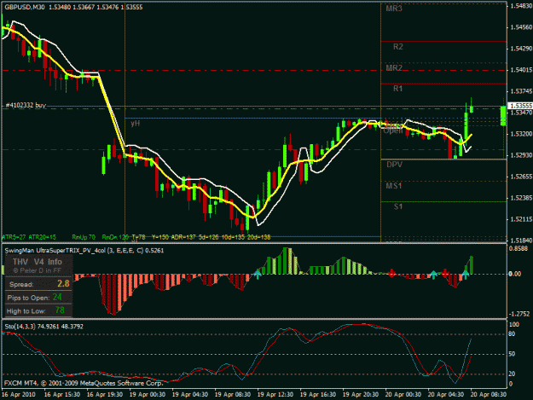Click the 1.54290 price scale value
Viewport: 533px width, 400px height.
click(521, 49)
